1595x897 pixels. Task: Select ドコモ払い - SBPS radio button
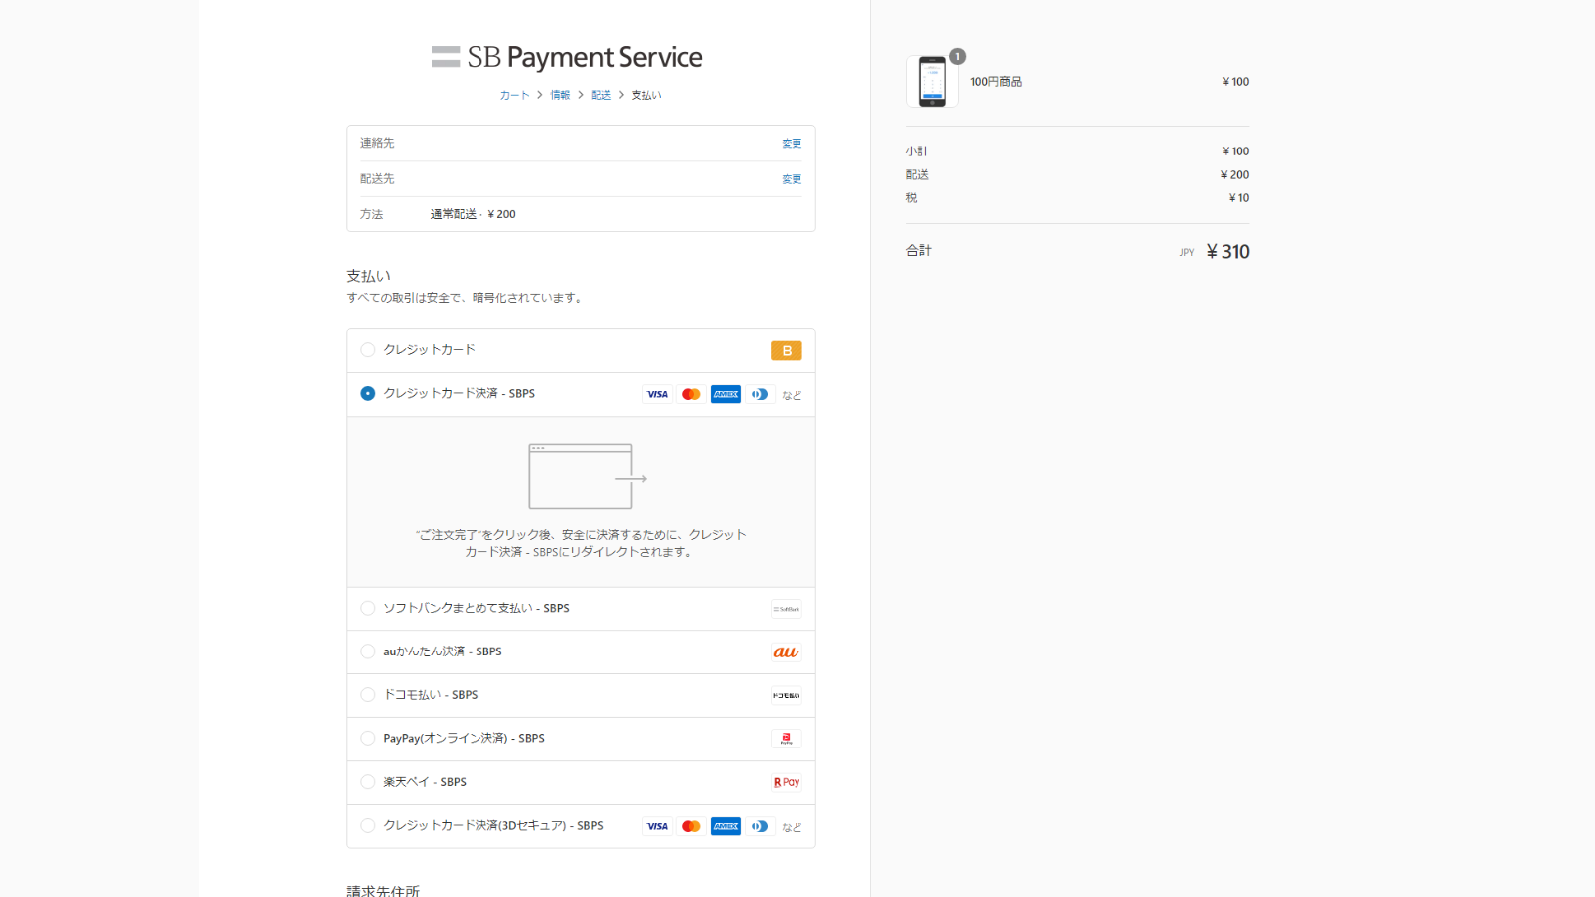pyautogui.click(x=368, y=695)
